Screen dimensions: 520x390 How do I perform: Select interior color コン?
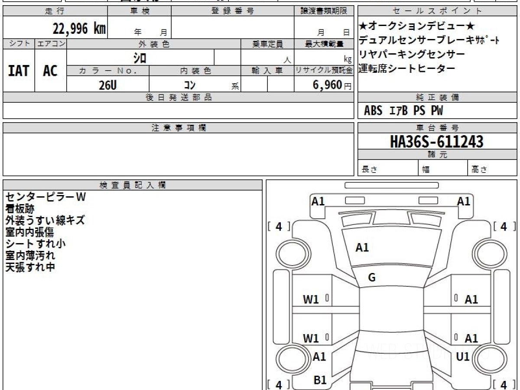pyautogui.click(x=189, y=85)
